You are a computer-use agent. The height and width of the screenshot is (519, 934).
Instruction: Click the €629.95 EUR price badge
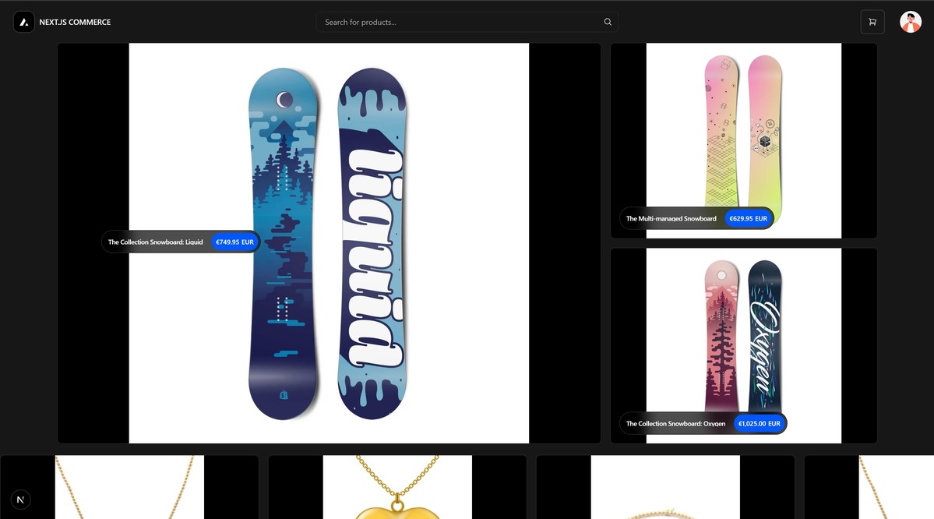coord(748,219)
